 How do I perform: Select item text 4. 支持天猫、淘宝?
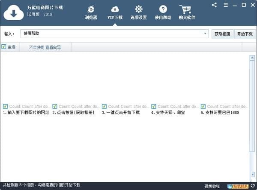pyautogui.click(x=168, y=113)
